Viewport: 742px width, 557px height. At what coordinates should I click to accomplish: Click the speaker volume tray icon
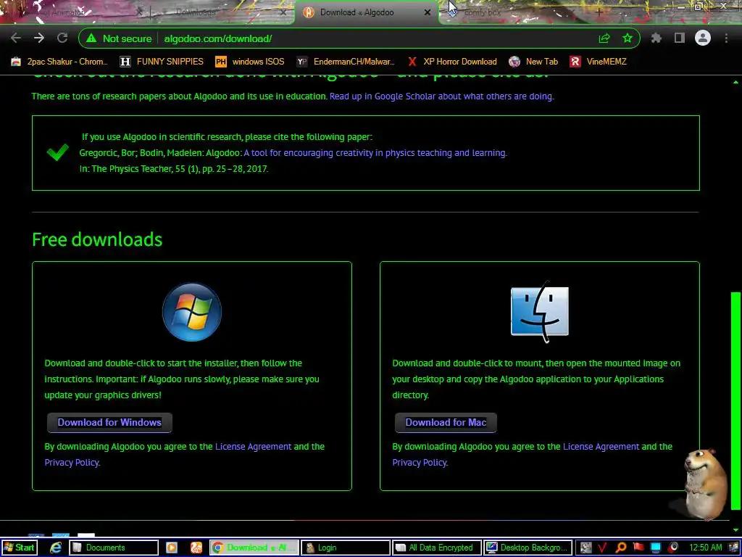point(673,548)
